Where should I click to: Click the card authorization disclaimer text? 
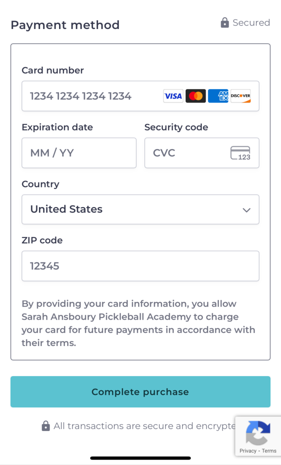[138, 323]
